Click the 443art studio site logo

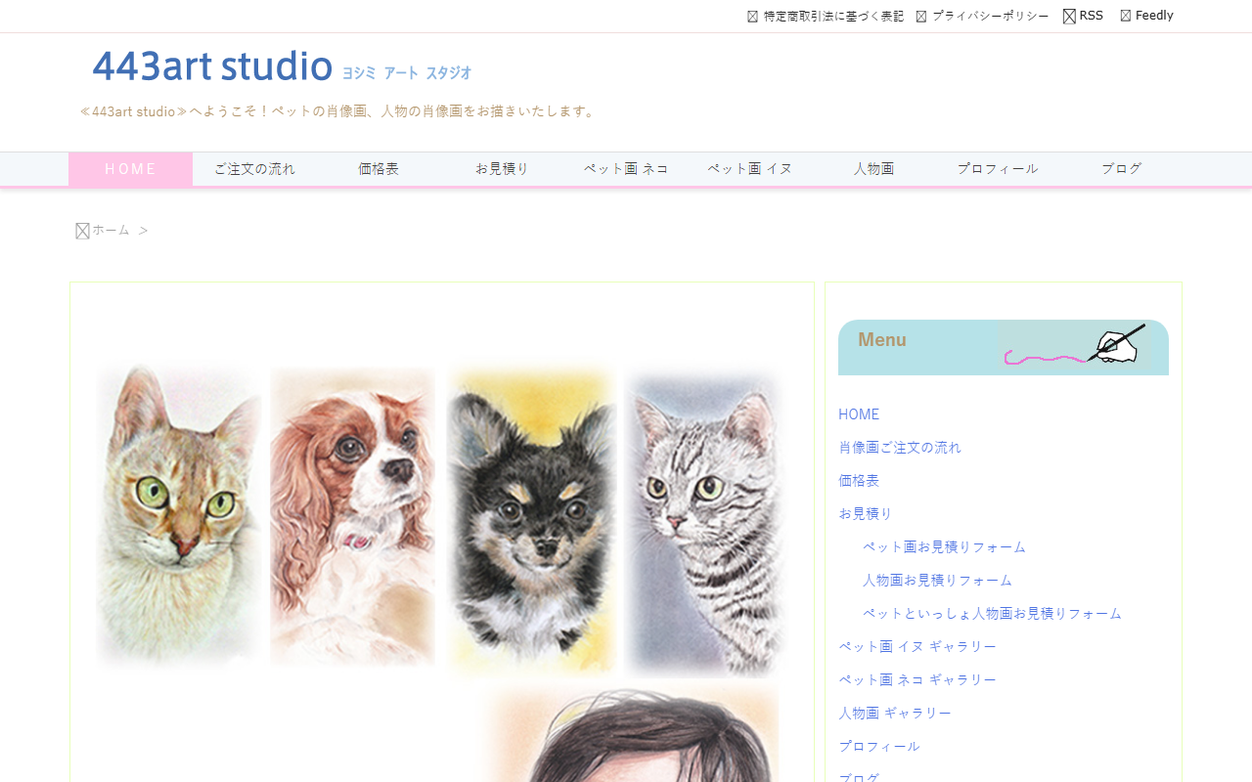(212, 65)
